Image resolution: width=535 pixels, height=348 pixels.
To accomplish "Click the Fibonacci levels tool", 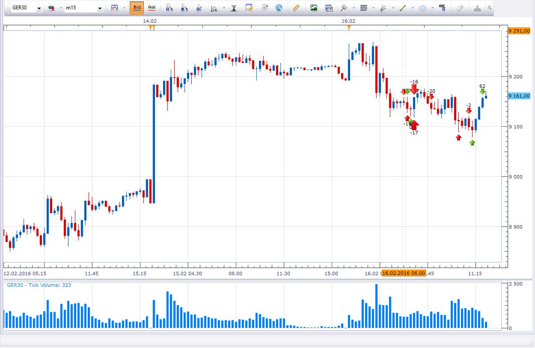I will (363, 8).
